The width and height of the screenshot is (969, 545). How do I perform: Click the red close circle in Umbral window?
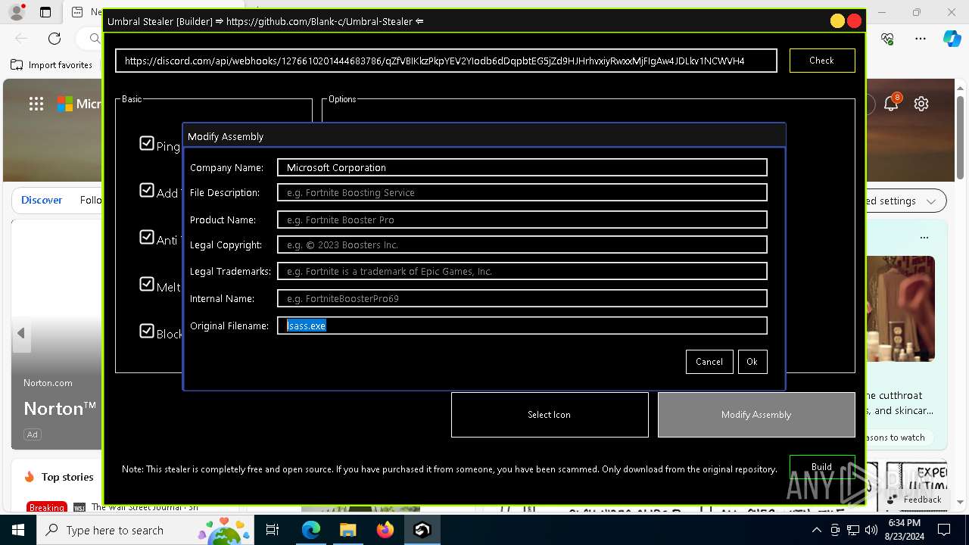(855, 21)
